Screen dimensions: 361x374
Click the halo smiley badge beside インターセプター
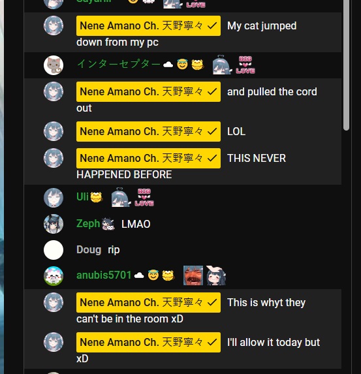coord(183,64)
